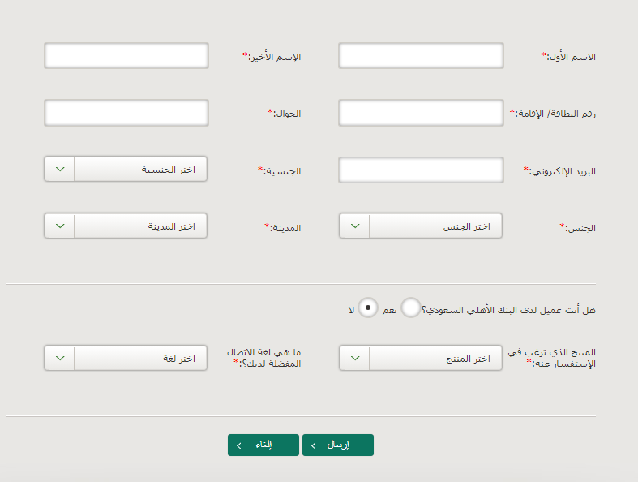This screenshot has height=482, width=638.
Task: Select the نعم radio button
Action: tap(410, 308)
